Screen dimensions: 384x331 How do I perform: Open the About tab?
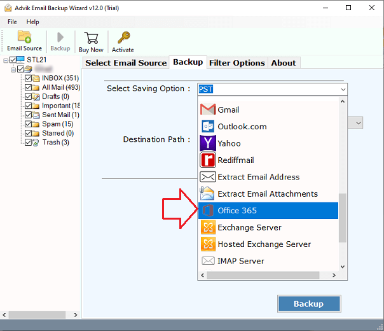pyautogui.click(x=284, y=62)
